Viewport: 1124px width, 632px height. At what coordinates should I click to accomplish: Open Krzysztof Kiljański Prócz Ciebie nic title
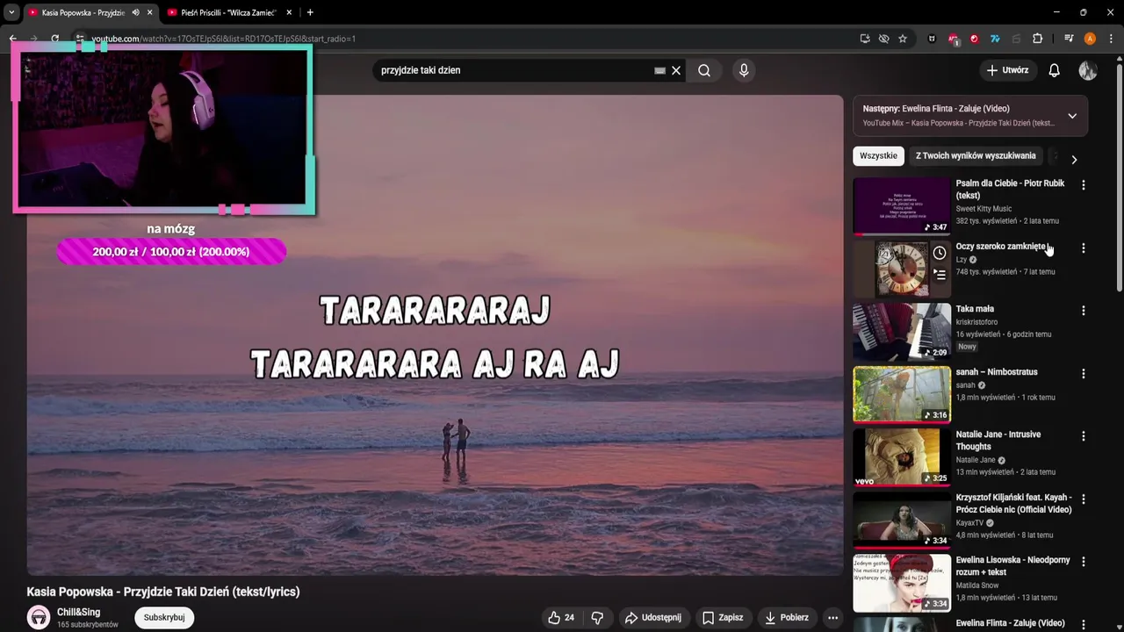point(1013,504)
